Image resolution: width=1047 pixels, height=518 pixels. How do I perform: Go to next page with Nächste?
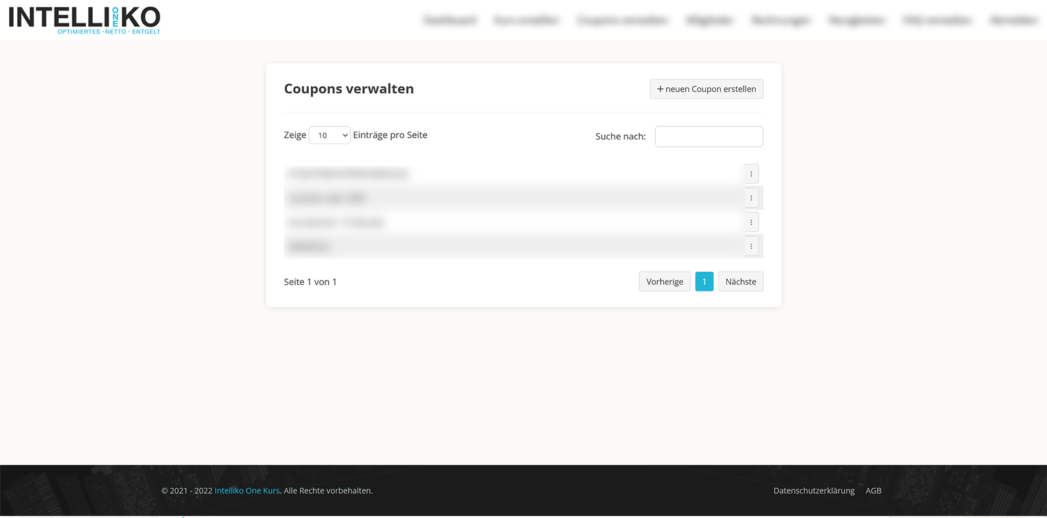click(x=740, y=282)
